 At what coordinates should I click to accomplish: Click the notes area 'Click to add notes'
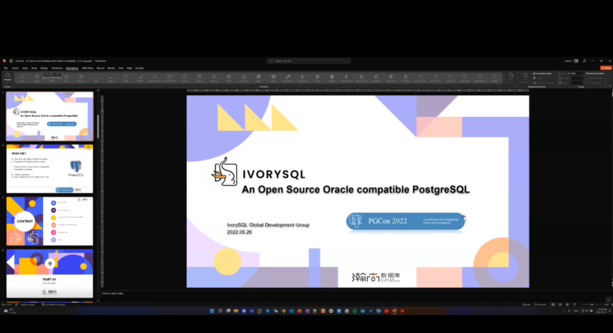[112, 293]
